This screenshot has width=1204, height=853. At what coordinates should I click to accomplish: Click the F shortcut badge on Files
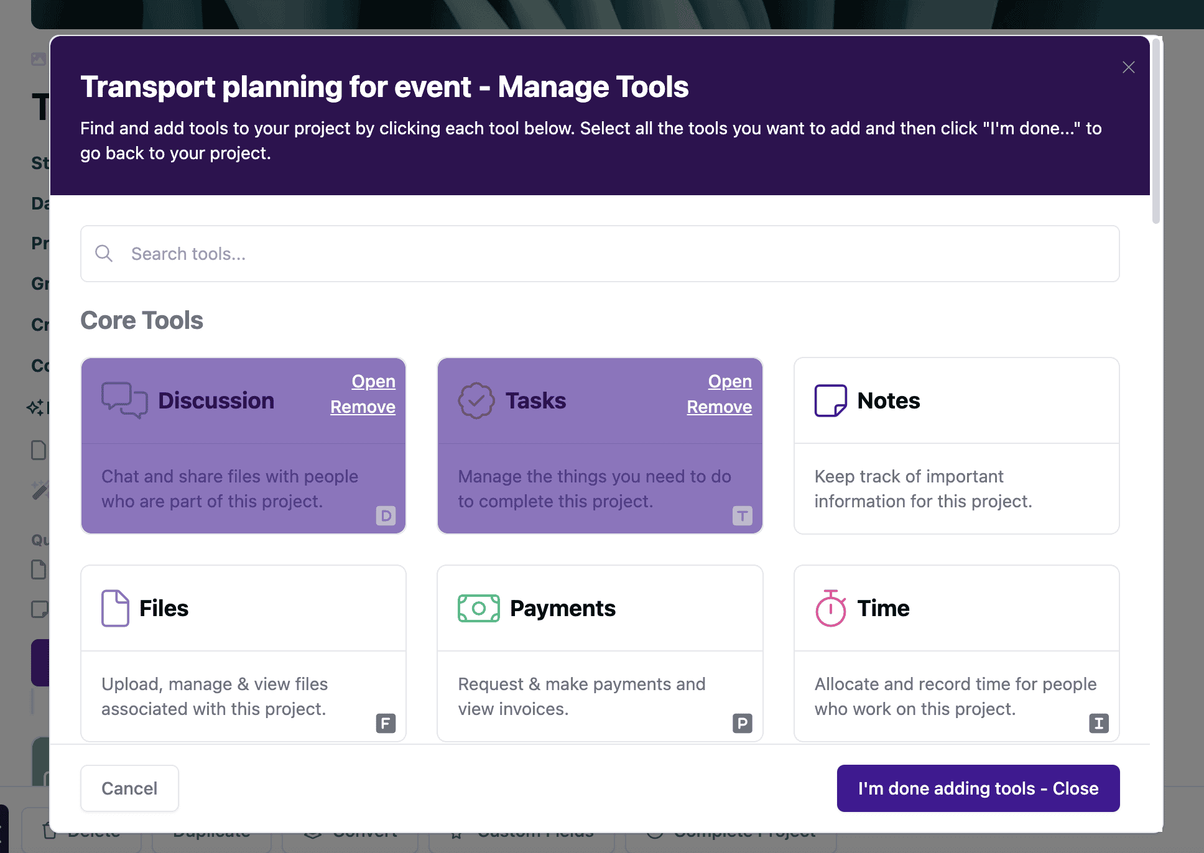pos(386,723)
